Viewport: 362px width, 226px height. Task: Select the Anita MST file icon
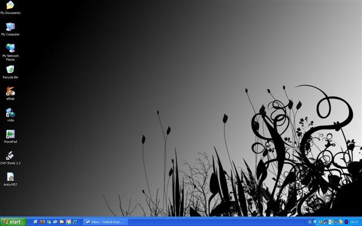coord(10,177)
